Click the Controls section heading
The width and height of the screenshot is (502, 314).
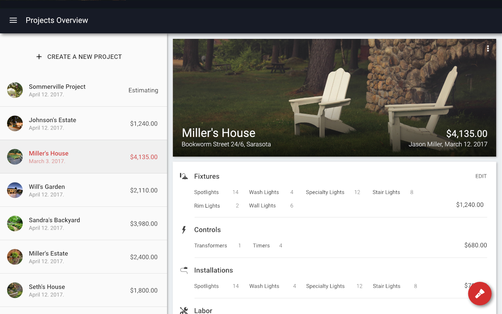207,230
